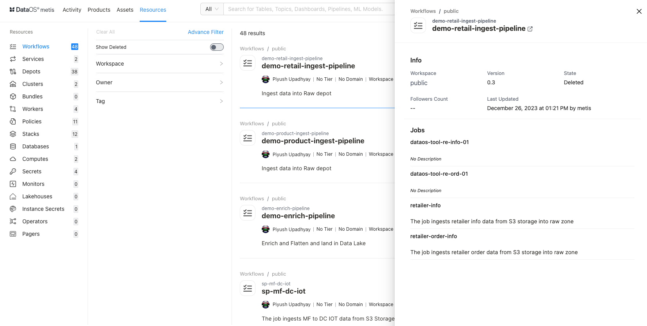This screenshot has height=326, width=647.
Task: Click public breadcrumb above demo-enrich-pipeline
Action: click(279, 199)
